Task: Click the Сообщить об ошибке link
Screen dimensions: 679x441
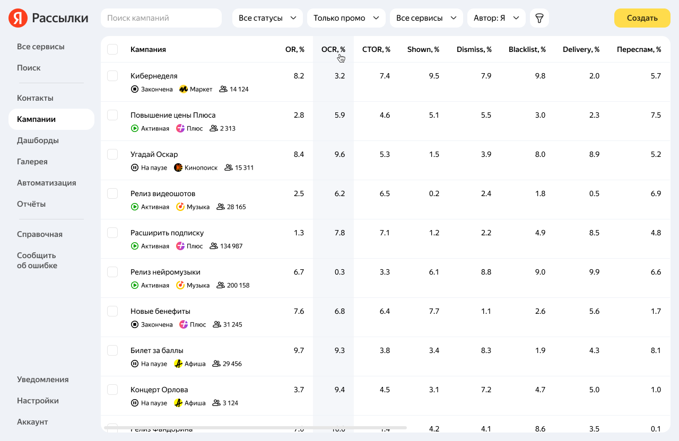Action: [36, 260]
